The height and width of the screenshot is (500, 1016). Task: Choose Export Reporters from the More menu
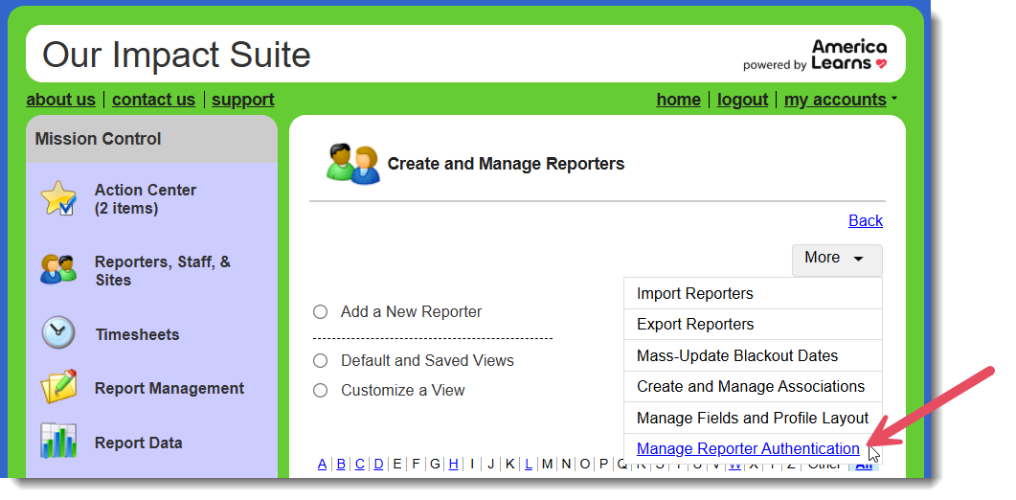(x=753, y=325)
